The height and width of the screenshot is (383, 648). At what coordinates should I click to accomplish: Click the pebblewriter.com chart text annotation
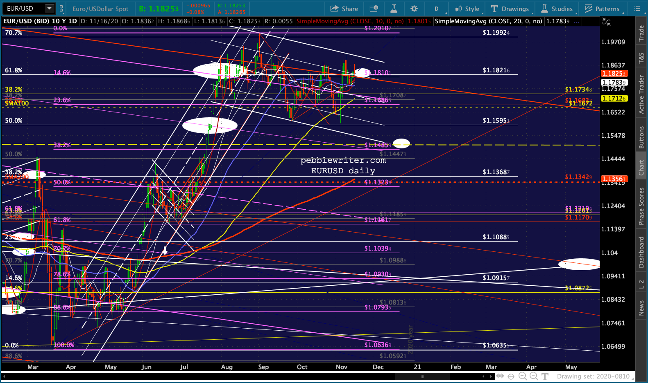(x=343, y=160)
